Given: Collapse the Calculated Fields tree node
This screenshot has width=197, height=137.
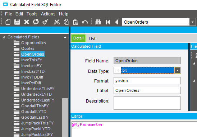Looking at the screenshot, I should click(4, 37).
